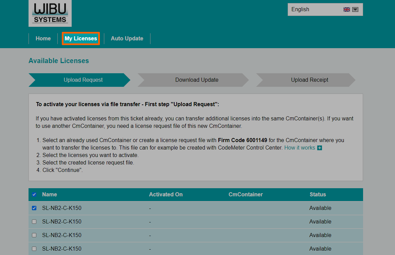Click the Name column header
This screenshot has height=255, width=395.
coord(50,195)
